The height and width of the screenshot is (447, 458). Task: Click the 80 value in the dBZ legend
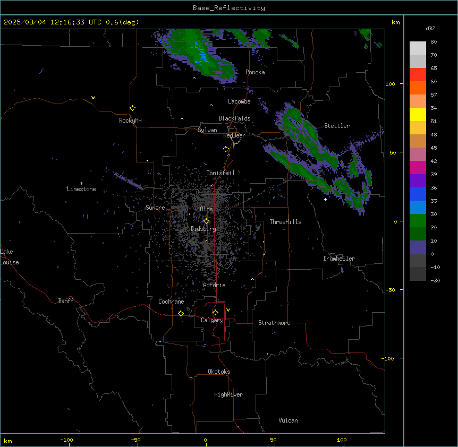(x=434, y=42)
